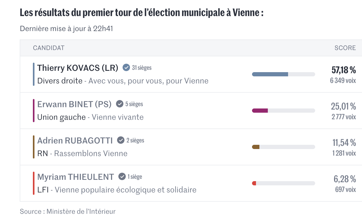Click the blue 57,18 % progress bar

pyautogui.click(x=270, y=74)
